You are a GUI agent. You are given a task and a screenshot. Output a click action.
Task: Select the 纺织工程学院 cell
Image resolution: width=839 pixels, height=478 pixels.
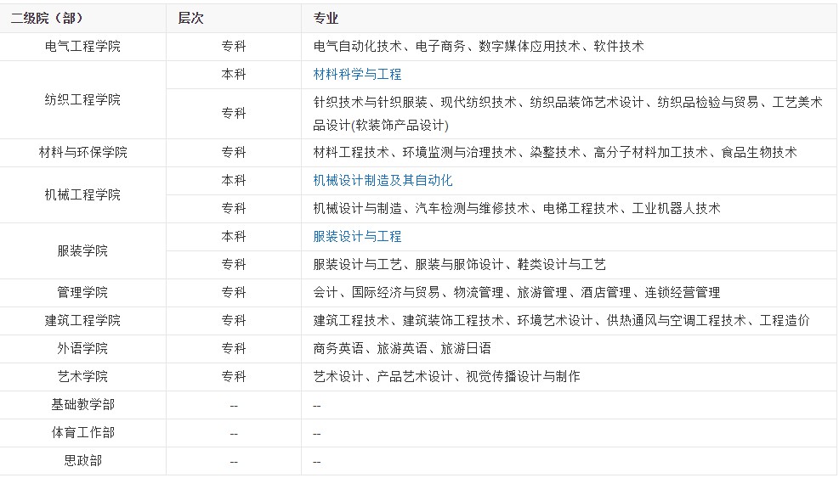pos(82,100)
